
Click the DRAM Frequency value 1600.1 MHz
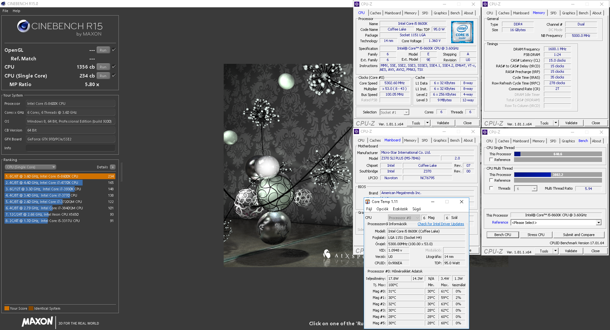(557, 49)
